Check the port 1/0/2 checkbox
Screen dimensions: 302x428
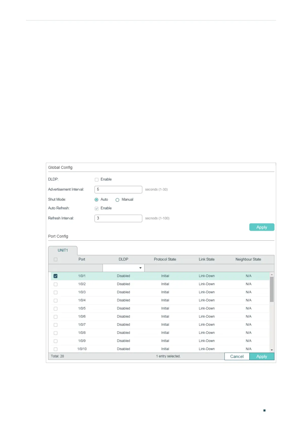click(56, 284)
